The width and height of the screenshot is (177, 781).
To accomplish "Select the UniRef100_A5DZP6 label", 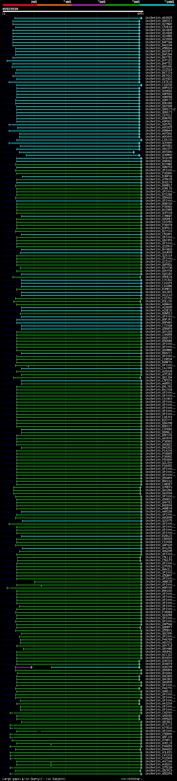I will [158, 774].
